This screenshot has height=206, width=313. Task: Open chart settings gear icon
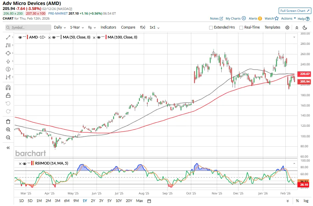click(x=287, y=28)
